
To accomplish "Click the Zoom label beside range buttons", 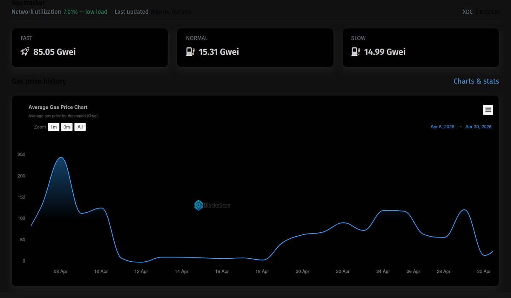I will click(x=40, y=127).
